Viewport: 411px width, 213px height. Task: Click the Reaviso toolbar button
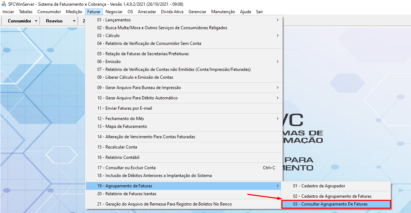coord(54,21)
